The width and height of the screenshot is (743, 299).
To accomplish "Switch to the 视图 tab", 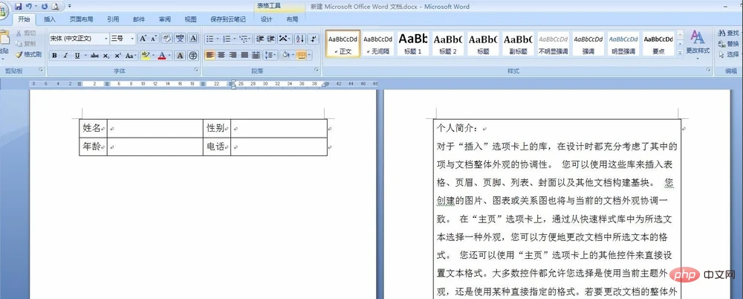I will [190, 19].
